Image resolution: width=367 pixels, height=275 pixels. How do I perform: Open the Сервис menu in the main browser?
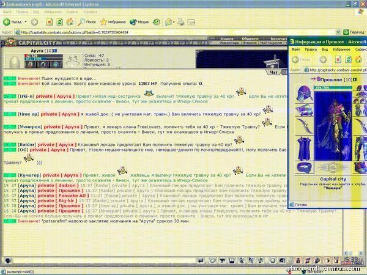[72, 12]
